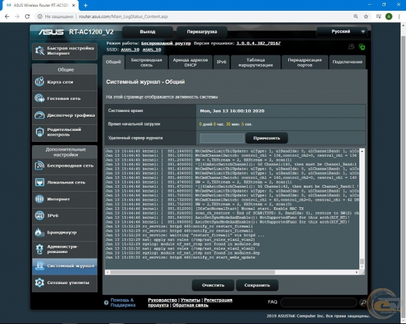Open the Диспетчер трафика gauge icon

click(x=40, y=115)
